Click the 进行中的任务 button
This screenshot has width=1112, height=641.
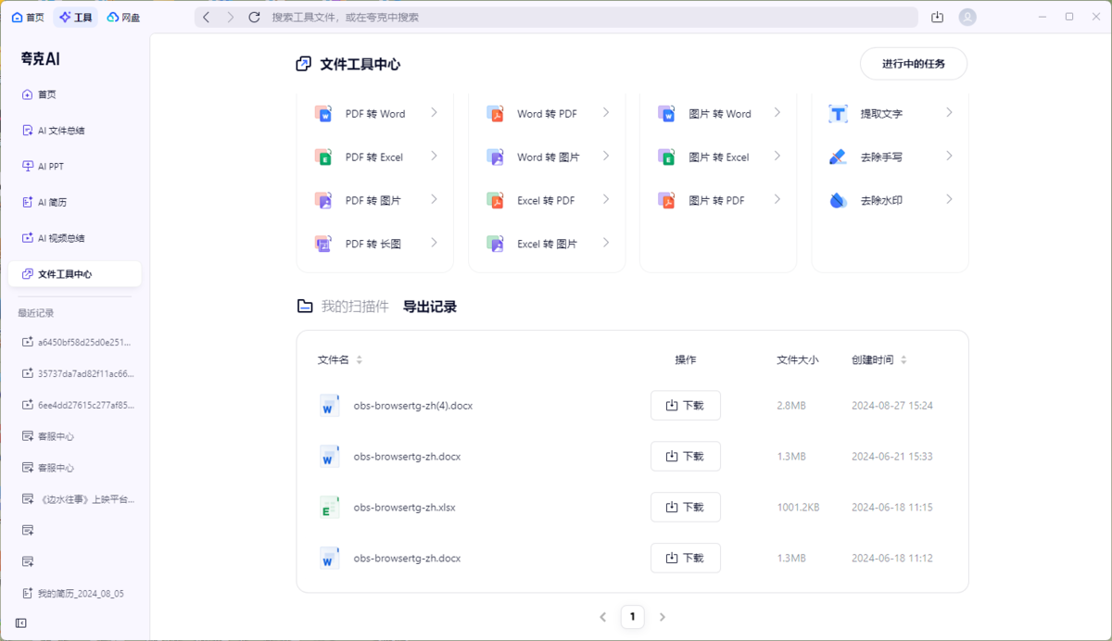coord(913,64)
